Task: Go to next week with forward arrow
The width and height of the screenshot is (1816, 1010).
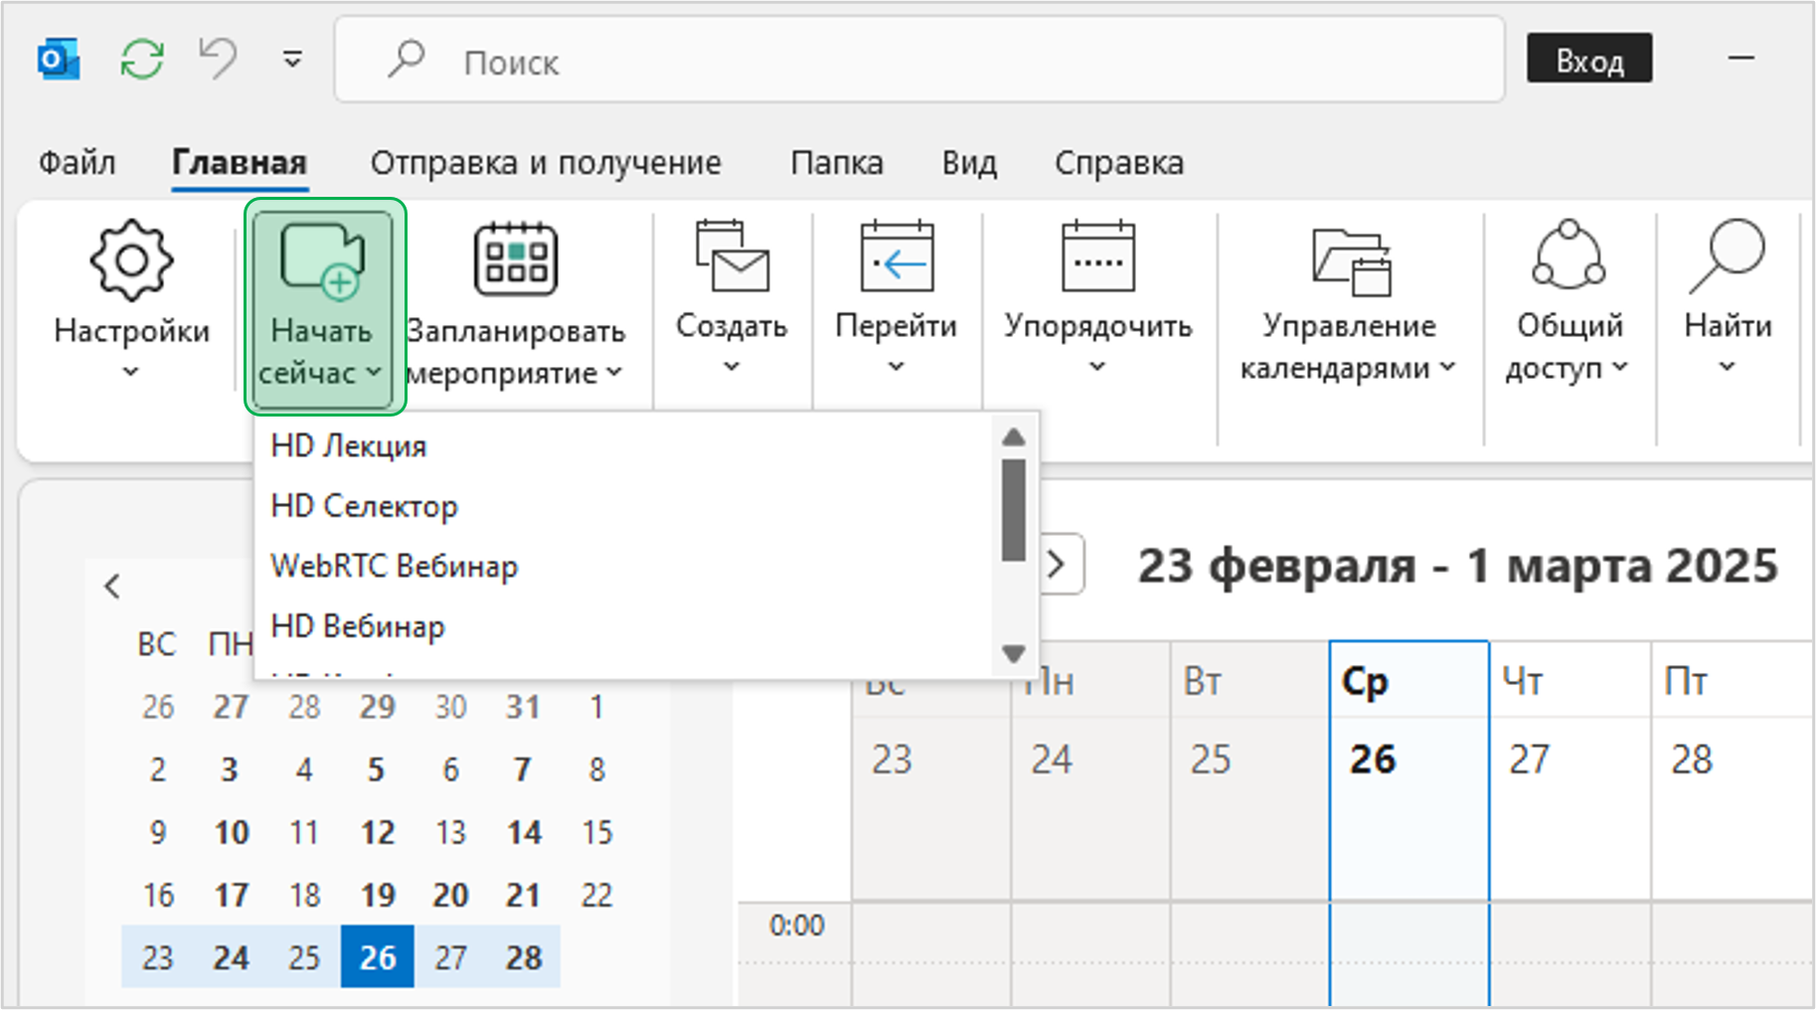Action: pos(1058,565)
